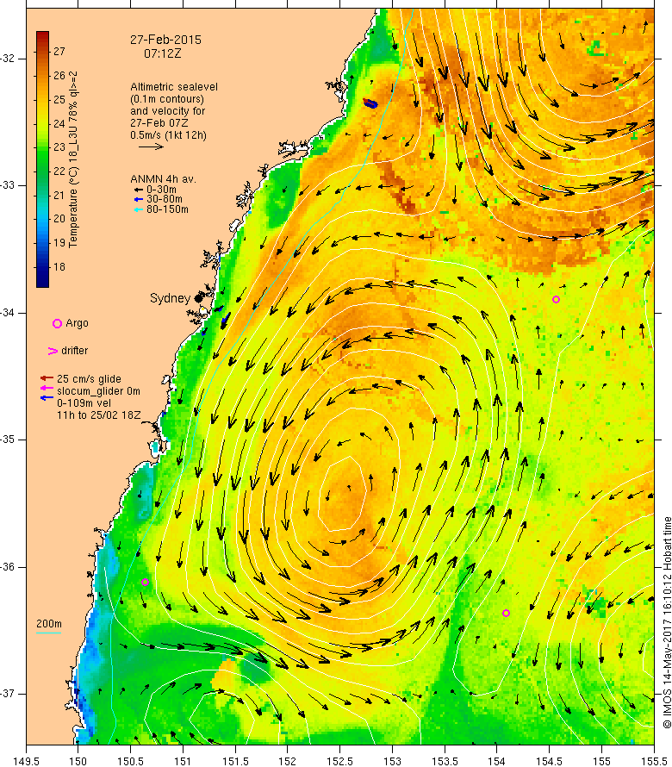Click the Temperature axis title on colorbar
Viewport: 672px width, 767px height.
[x=73, y=159]
